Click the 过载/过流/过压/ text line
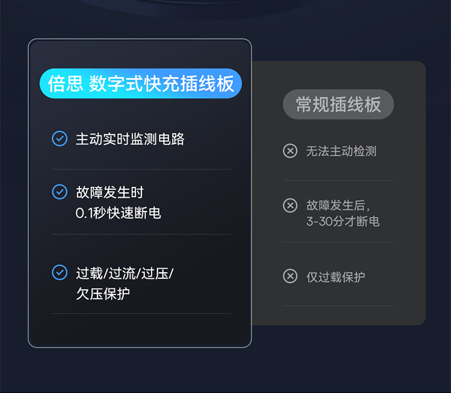Image resolution: width=451 pixels, height=393 pixels. tap(124, 273)
